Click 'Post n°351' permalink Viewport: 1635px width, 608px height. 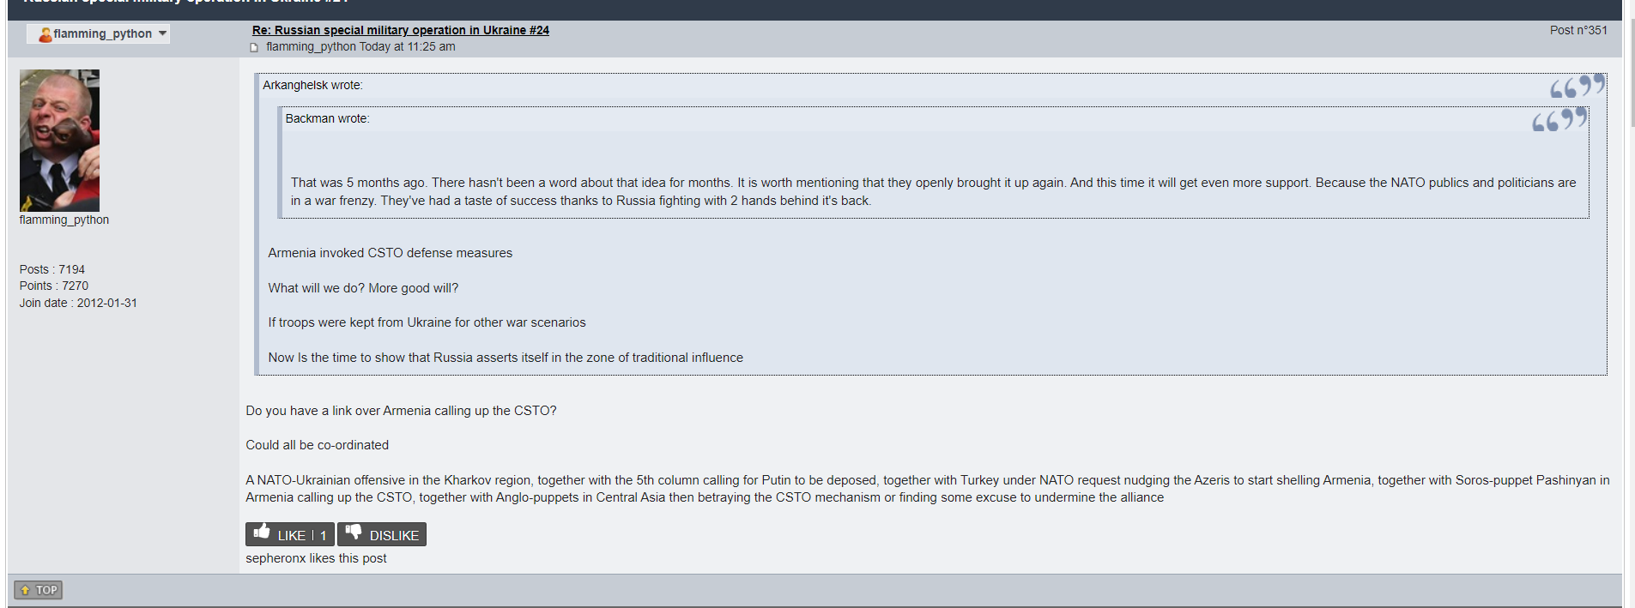(x=1578, y=30)
